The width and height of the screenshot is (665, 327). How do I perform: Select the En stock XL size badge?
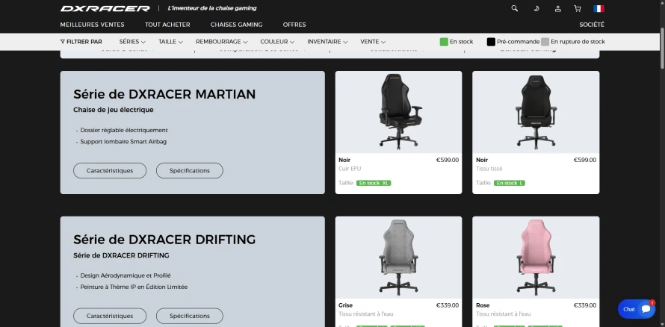pyautogui.click(x=374, y=183)
